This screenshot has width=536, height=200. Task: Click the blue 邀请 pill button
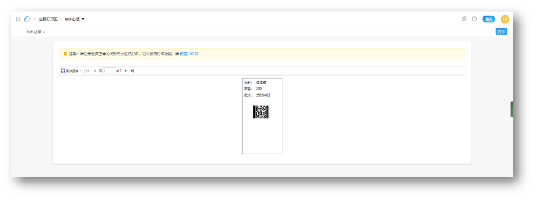489,19
